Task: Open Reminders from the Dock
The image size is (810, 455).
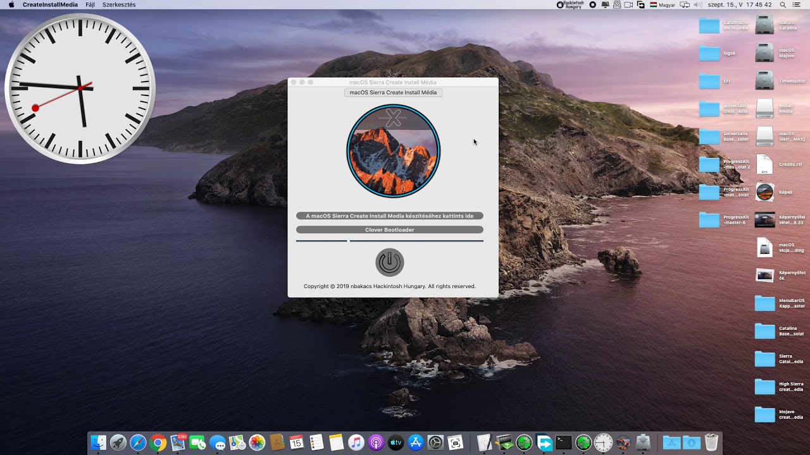Action: pyautogui.click(x=316, y=443)
